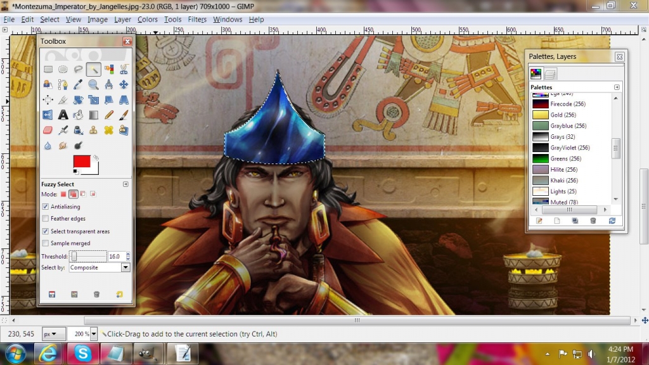
Task: Open the px units dropdown
Action: coord(54,334)
